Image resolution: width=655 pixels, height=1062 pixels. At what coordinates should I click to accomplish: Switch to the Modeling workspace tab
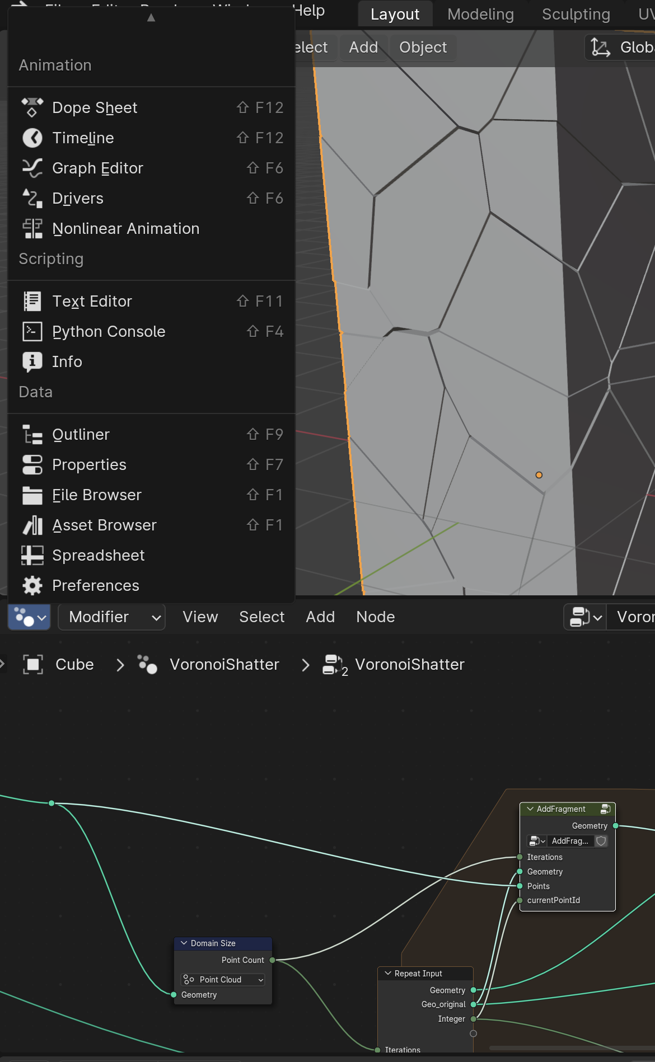click(x=480, y=15)
